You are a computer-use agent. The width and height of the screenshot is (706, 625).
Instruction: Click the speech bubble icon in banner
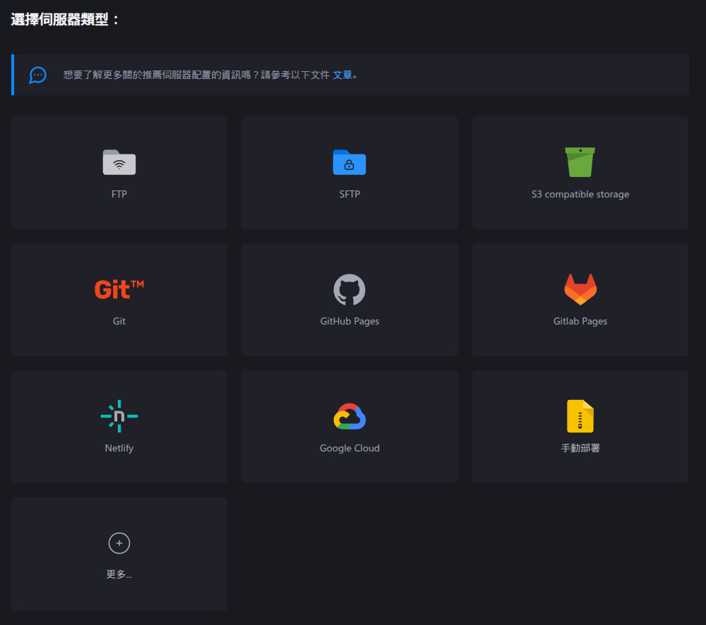(x=37, y=75)
